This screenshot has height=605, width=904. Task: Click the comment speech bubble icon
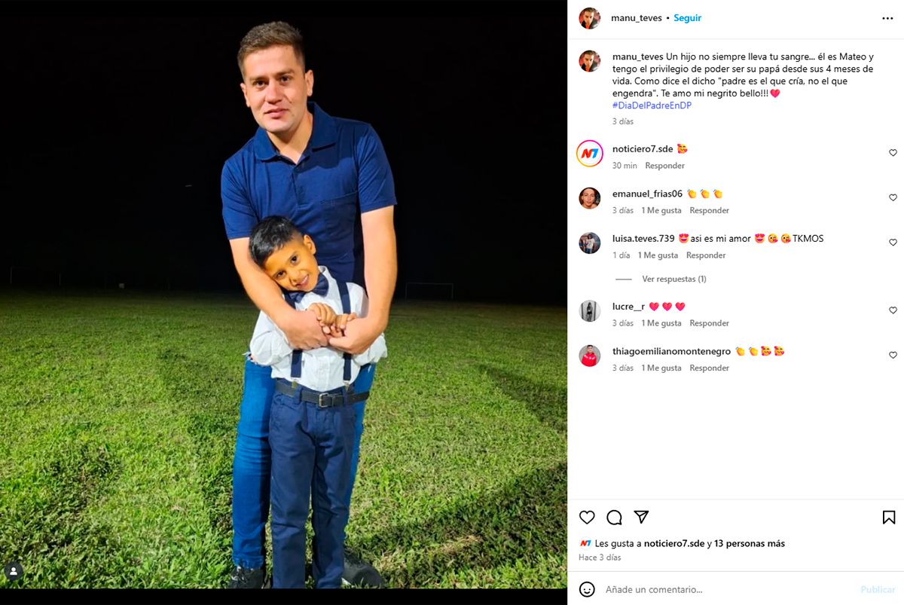click(x=614, y=518)
